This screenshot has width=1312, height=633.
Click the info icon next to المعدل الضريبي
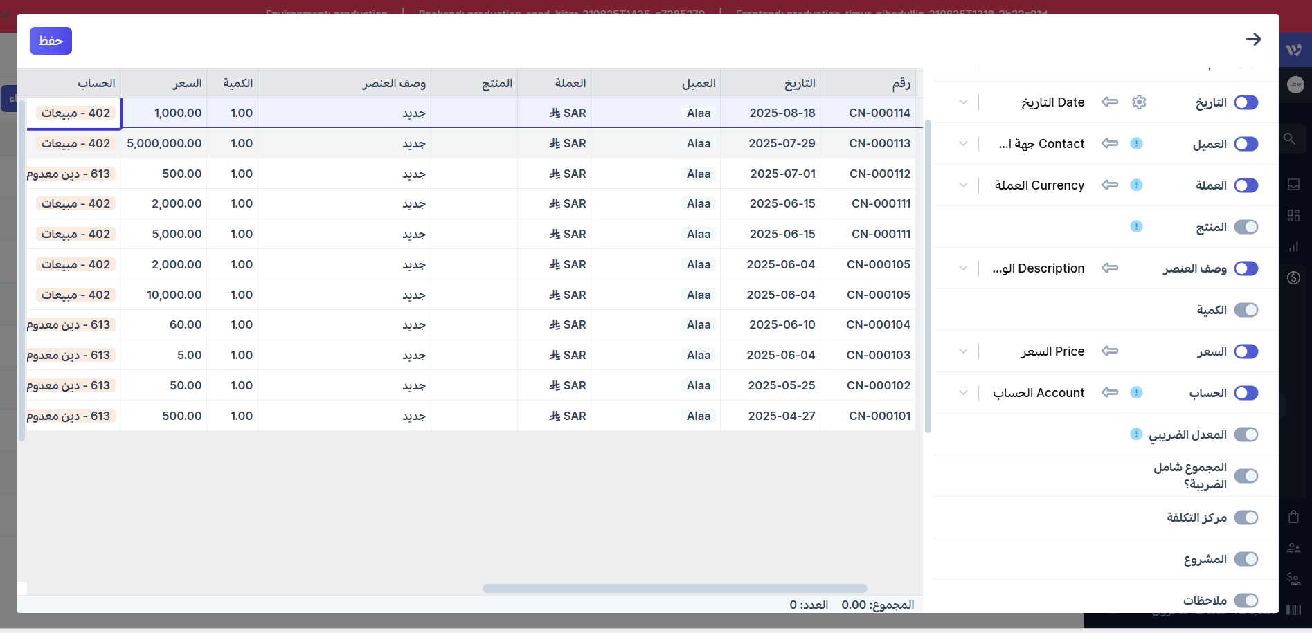1136,434
